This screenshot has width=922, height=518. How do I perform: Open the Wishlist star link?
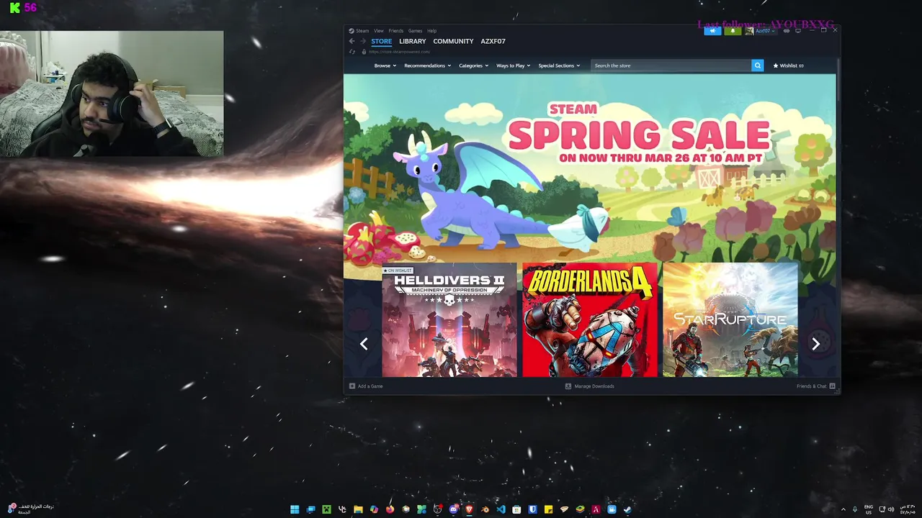(x=788, y=65)
